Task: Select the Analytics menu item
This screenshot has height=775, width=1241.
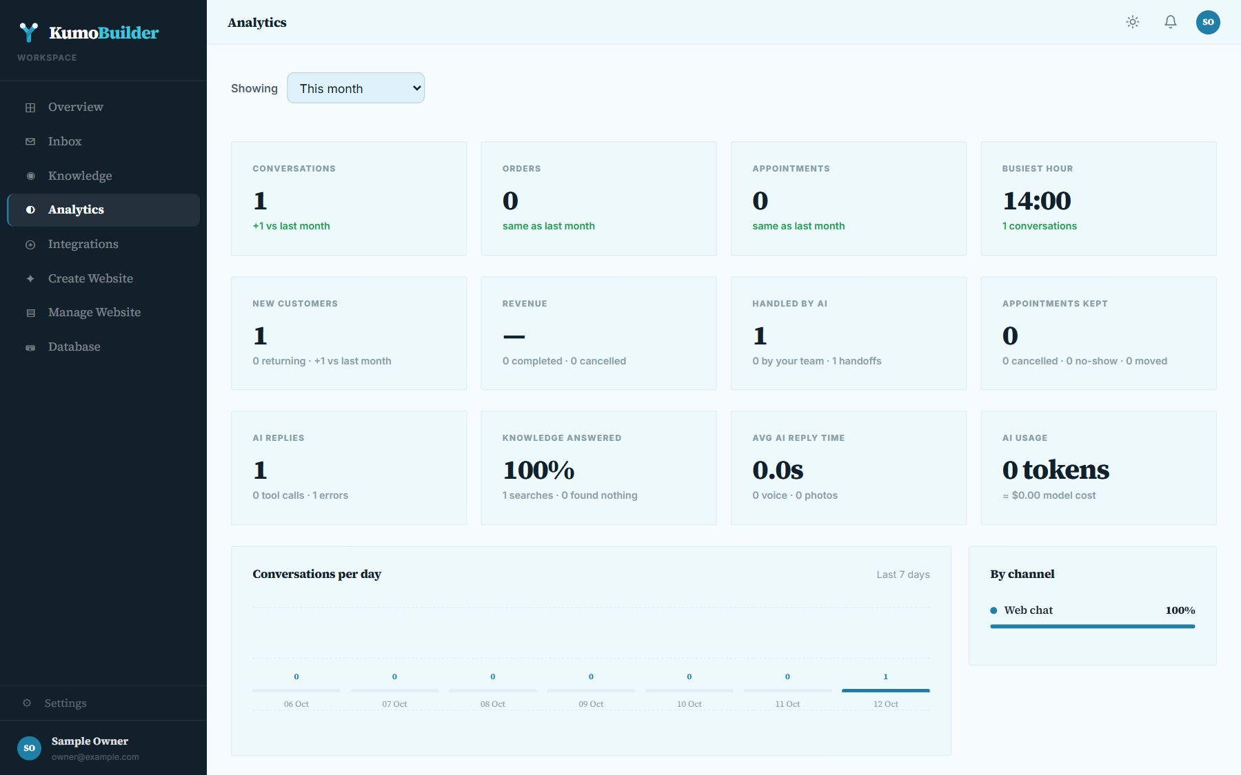Action: (x=103, y=209)
